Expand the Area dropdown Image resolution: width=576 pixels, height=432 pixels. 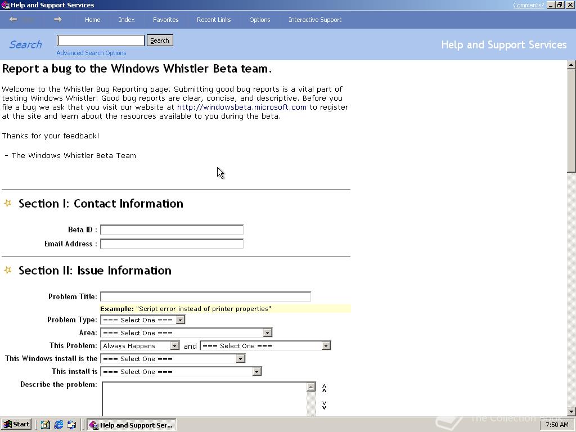(x=267, y=333)
